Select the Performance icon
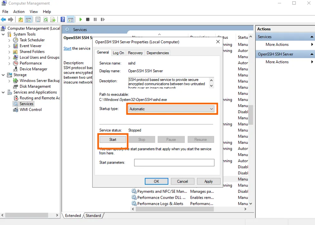This screenshot has height=225, width=315. [x=15, y=63]
